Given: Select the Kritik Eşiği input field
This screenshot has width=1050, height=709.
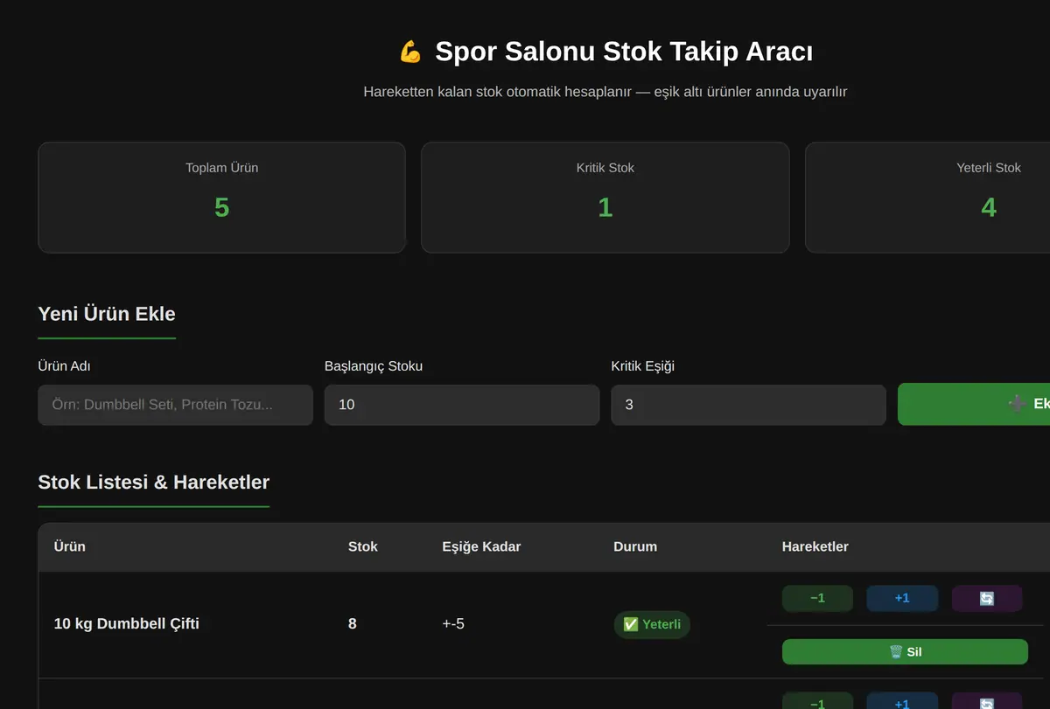Looking at the screenshot, I should 748,405.
